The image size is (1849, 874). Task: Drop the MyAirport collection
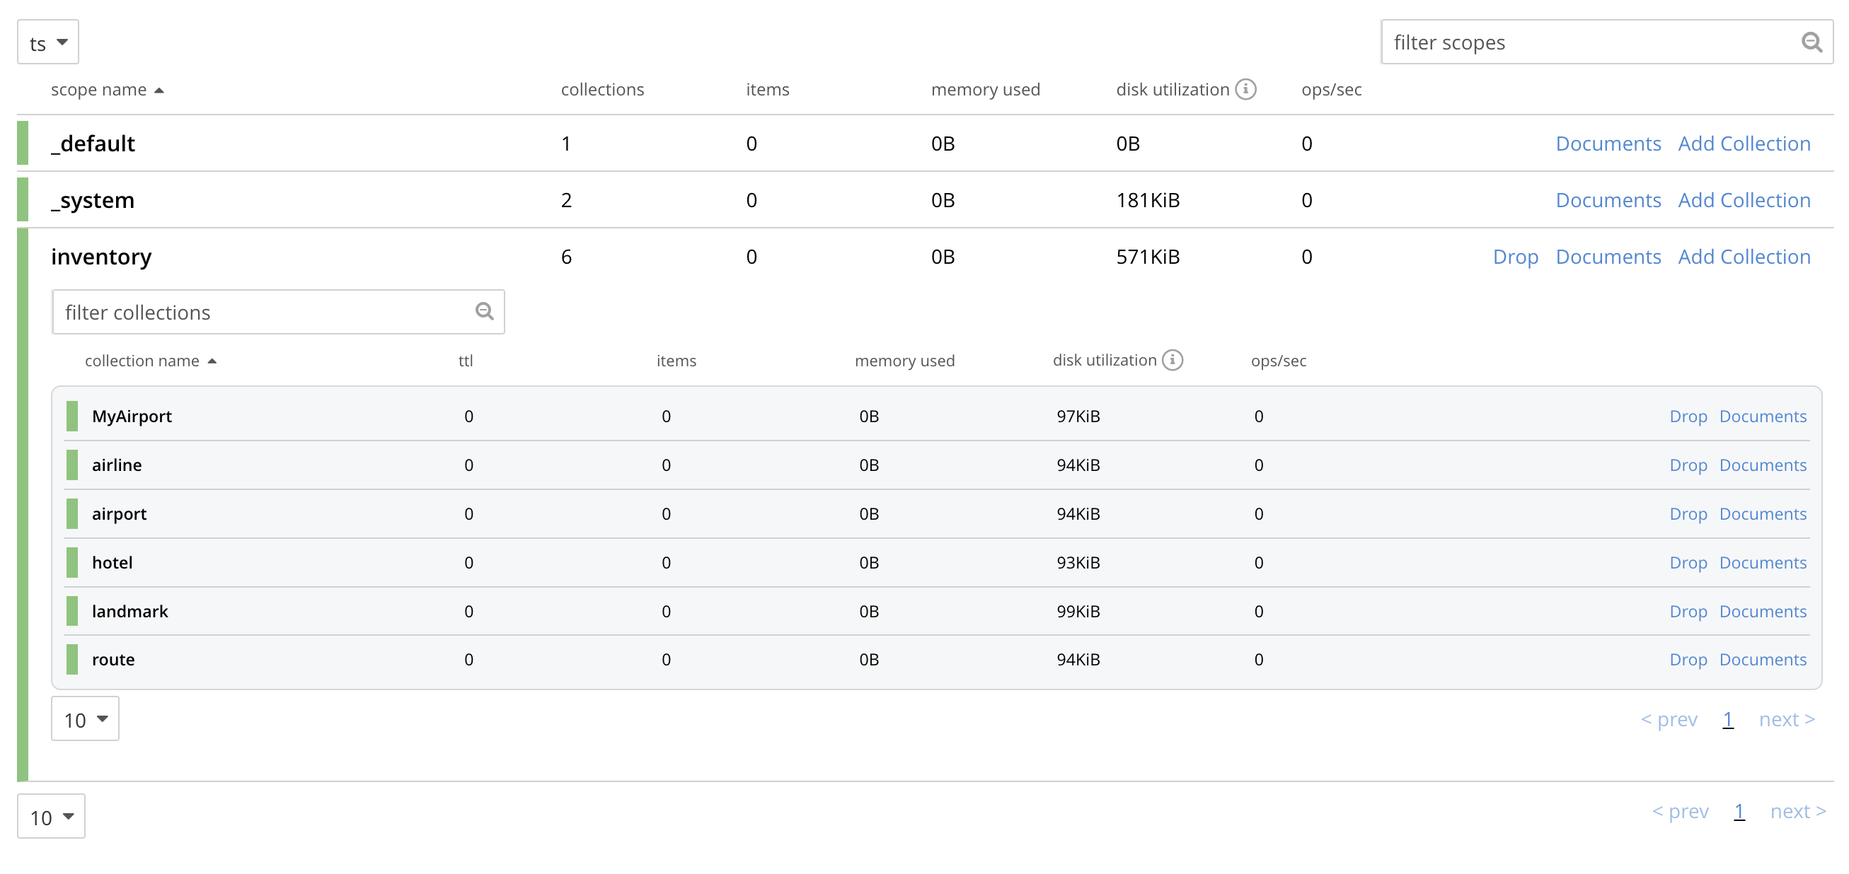tap(1688, 416)
